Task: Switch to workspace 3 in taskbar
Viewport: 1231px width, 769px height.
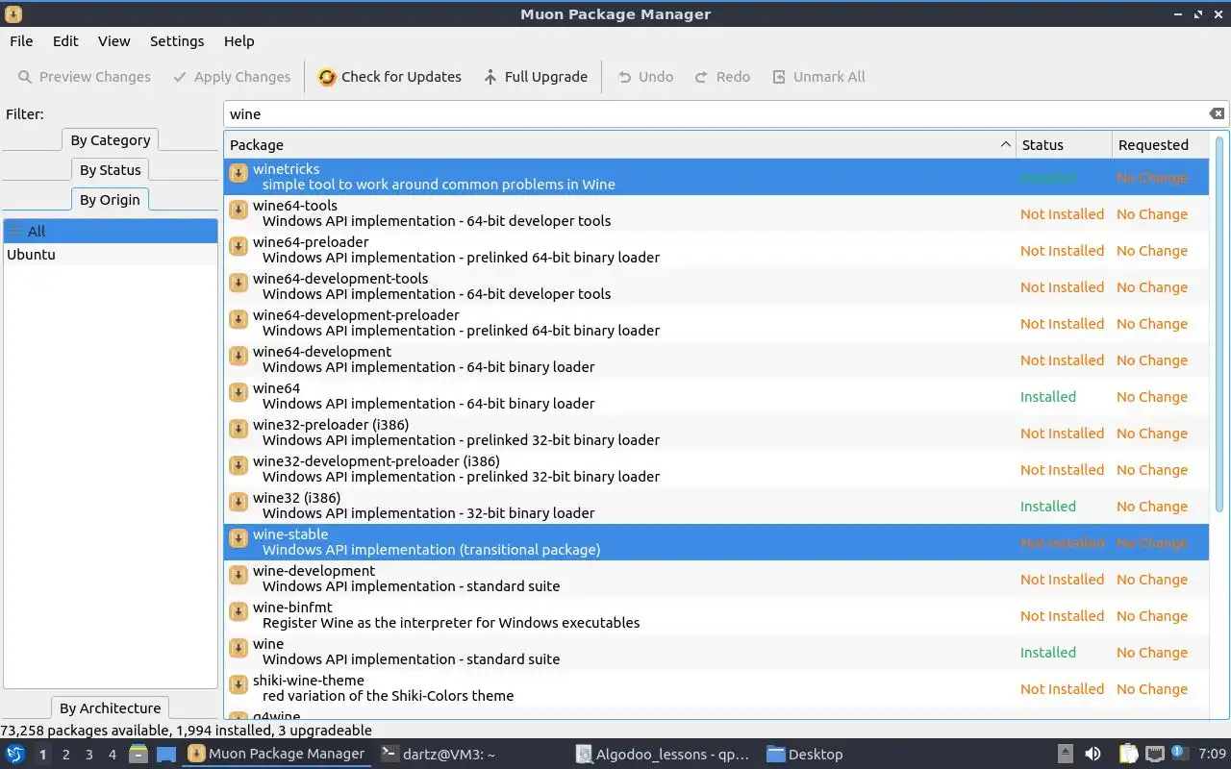Action: (x=88, y=755)
